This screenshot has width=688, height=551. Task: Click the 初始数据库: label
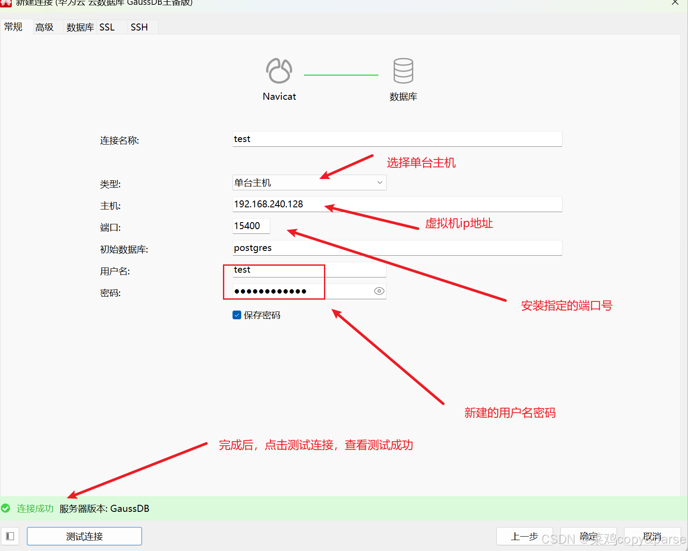[x=124, y=249]
